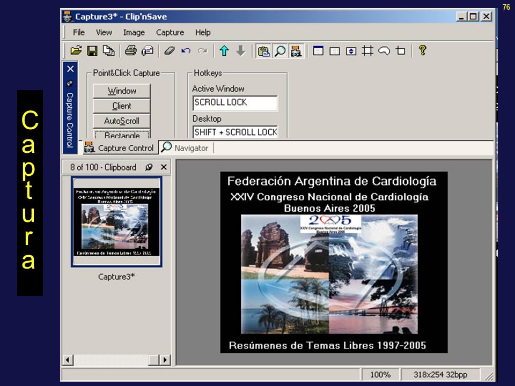Screen dimensions: 515x386
Task: Open the Capture menu
Action: pyautogui.click(x=170, y=33)
